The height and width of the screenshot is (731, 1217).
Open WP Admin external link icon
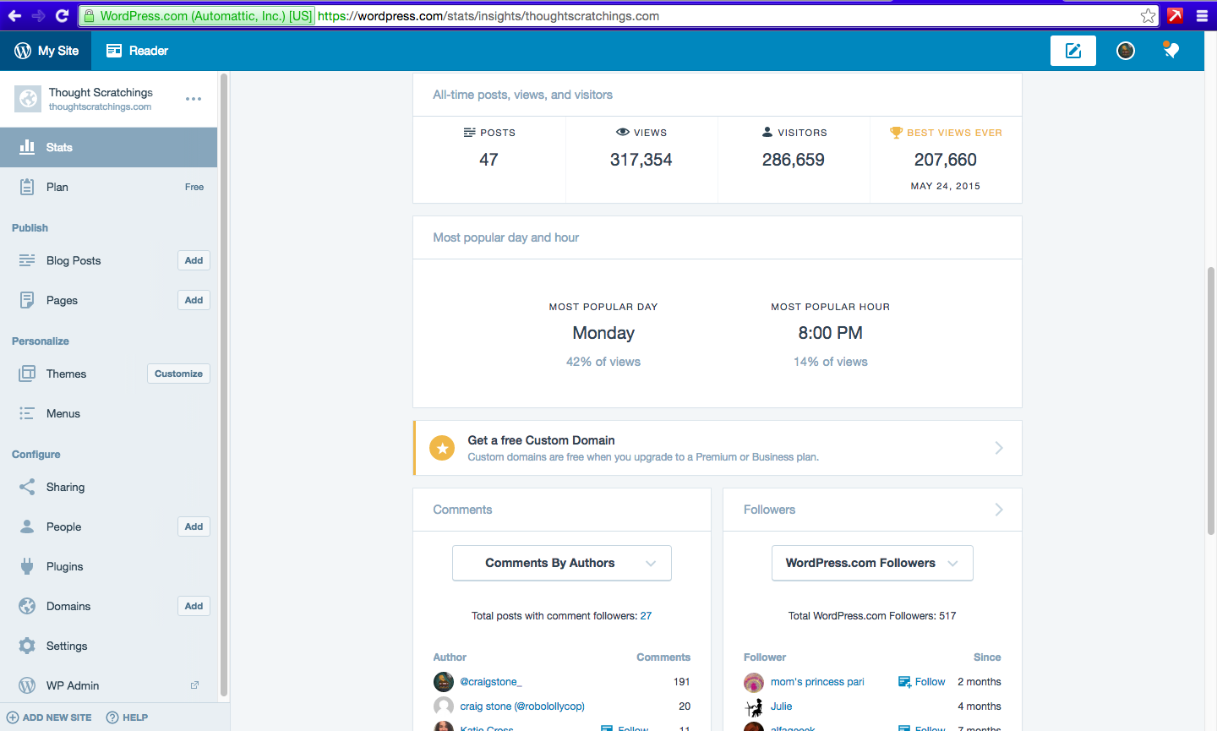(x=194, y=685)
